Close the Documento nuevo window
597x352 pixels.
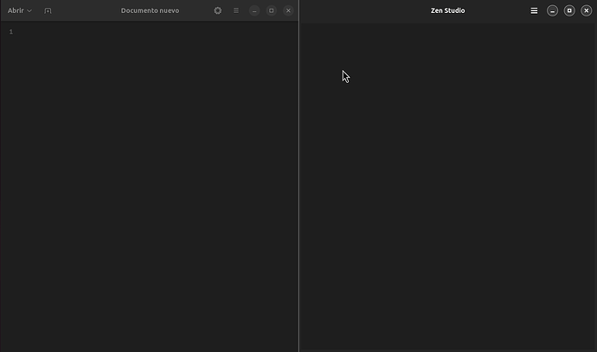288,10
